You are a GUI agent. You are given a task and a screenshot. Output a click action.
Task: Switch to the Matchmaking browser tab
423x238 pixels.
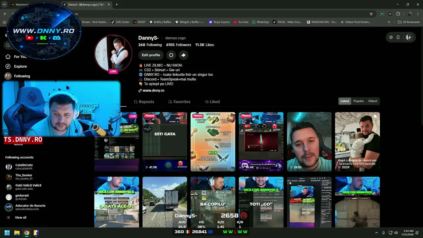20,5
